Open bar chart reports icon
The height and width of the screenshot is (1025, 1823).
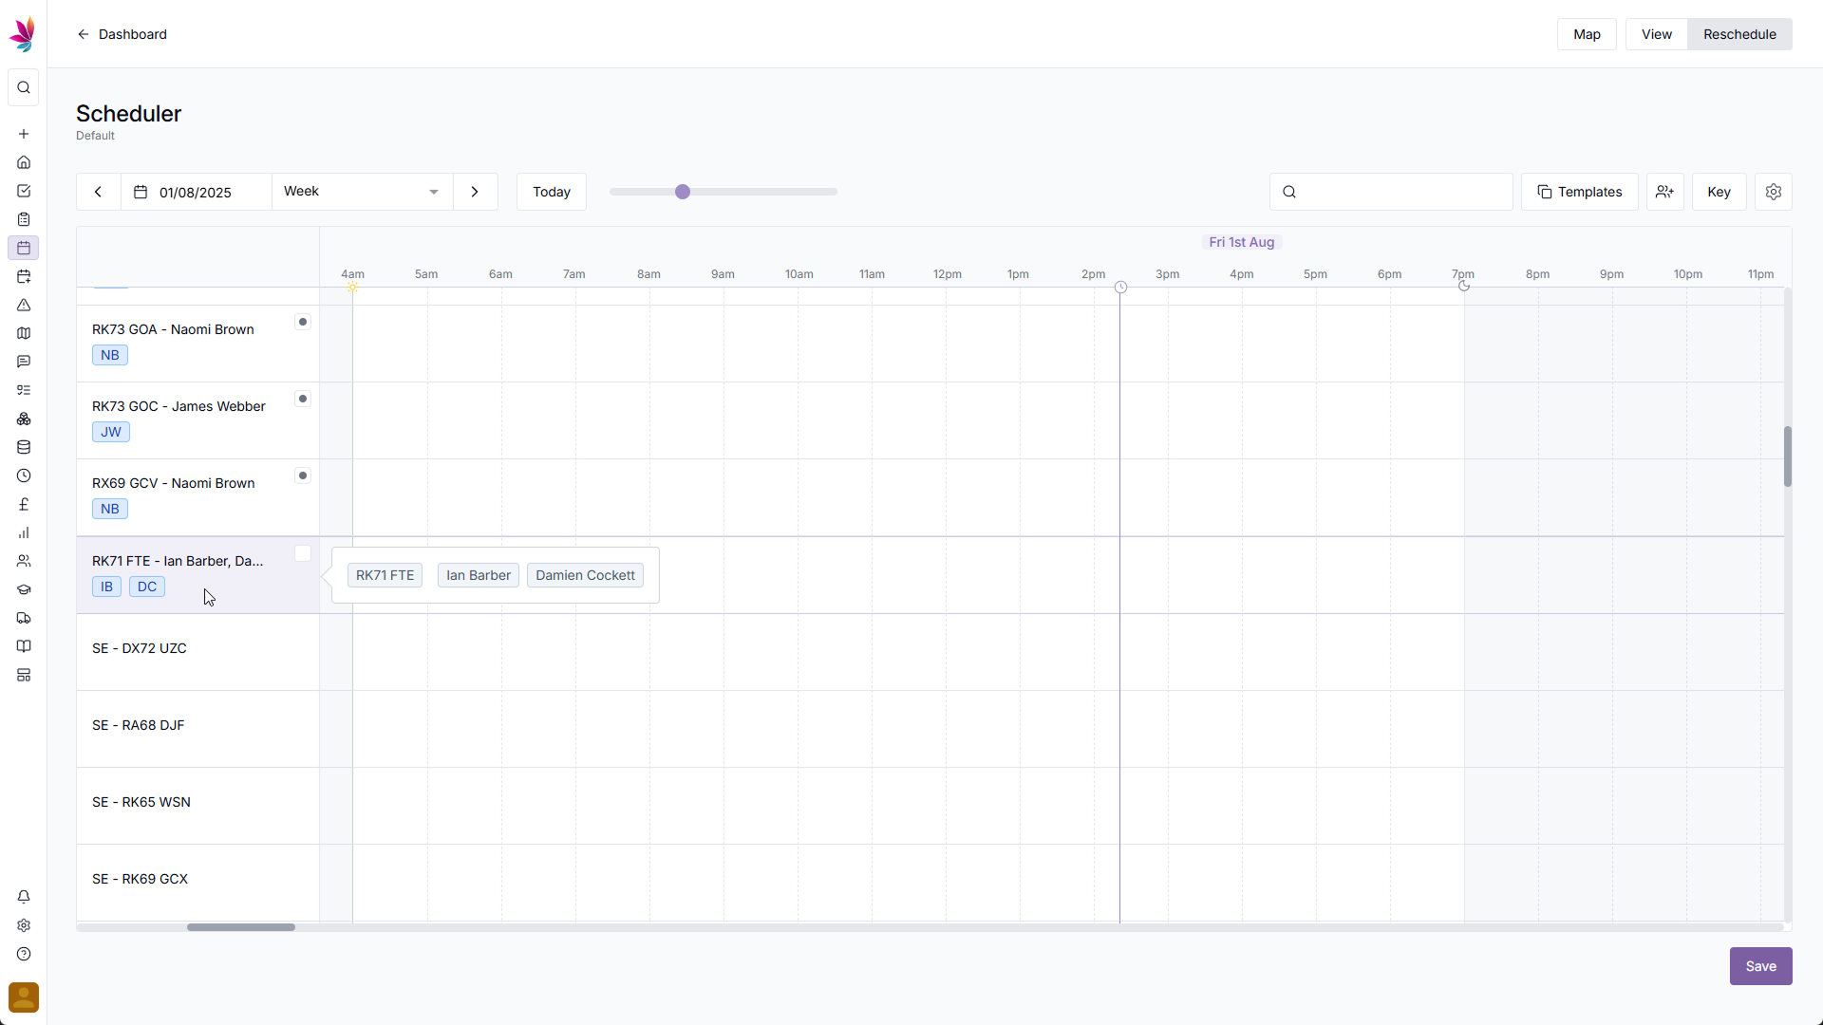(x=24, y=532)
